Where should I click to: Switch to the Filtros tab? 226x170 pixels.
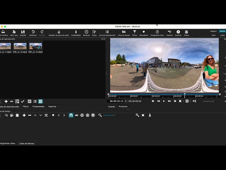coord(26,107)
